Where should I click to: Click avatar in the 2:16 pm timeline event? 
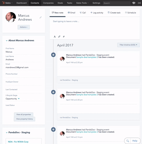click(x=62, y=134)
